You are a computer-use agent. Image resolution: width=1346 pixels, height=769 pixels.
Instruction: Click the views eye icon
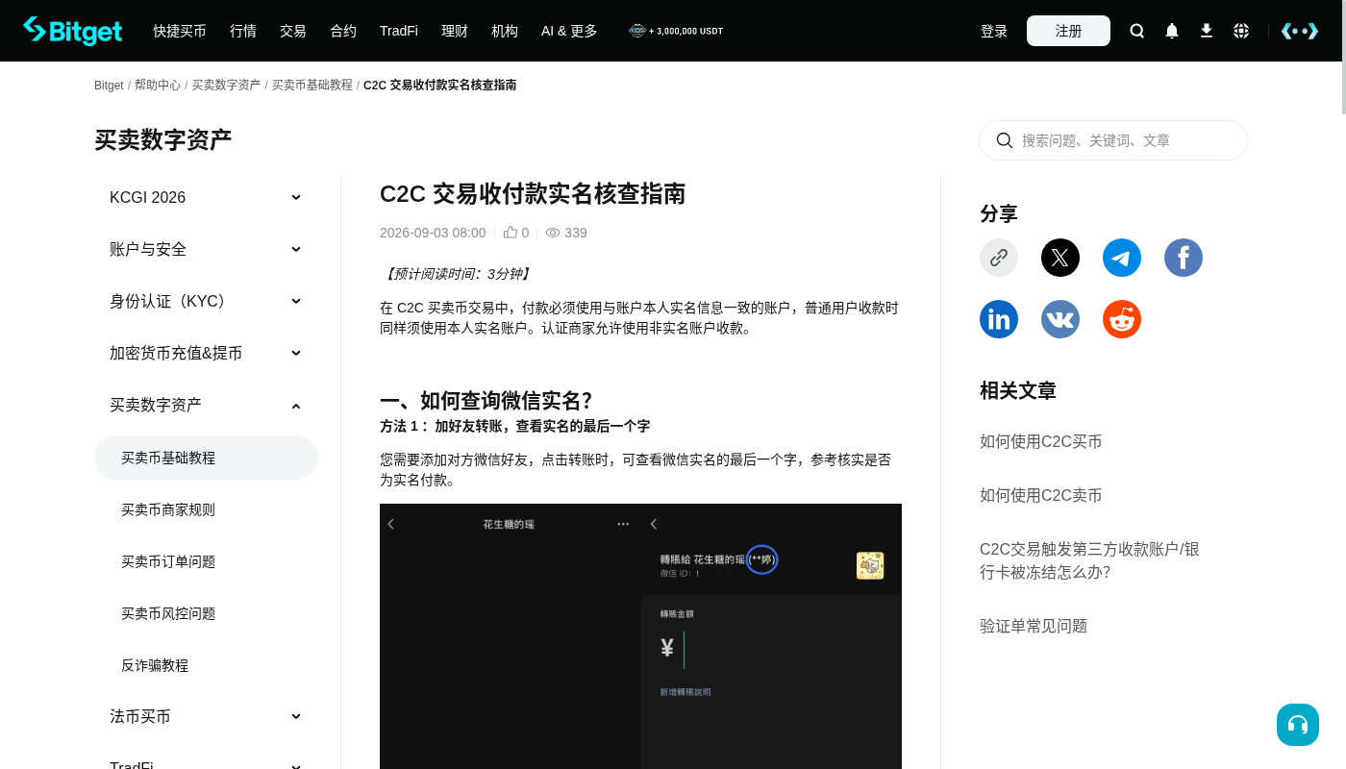coord(553,233)
